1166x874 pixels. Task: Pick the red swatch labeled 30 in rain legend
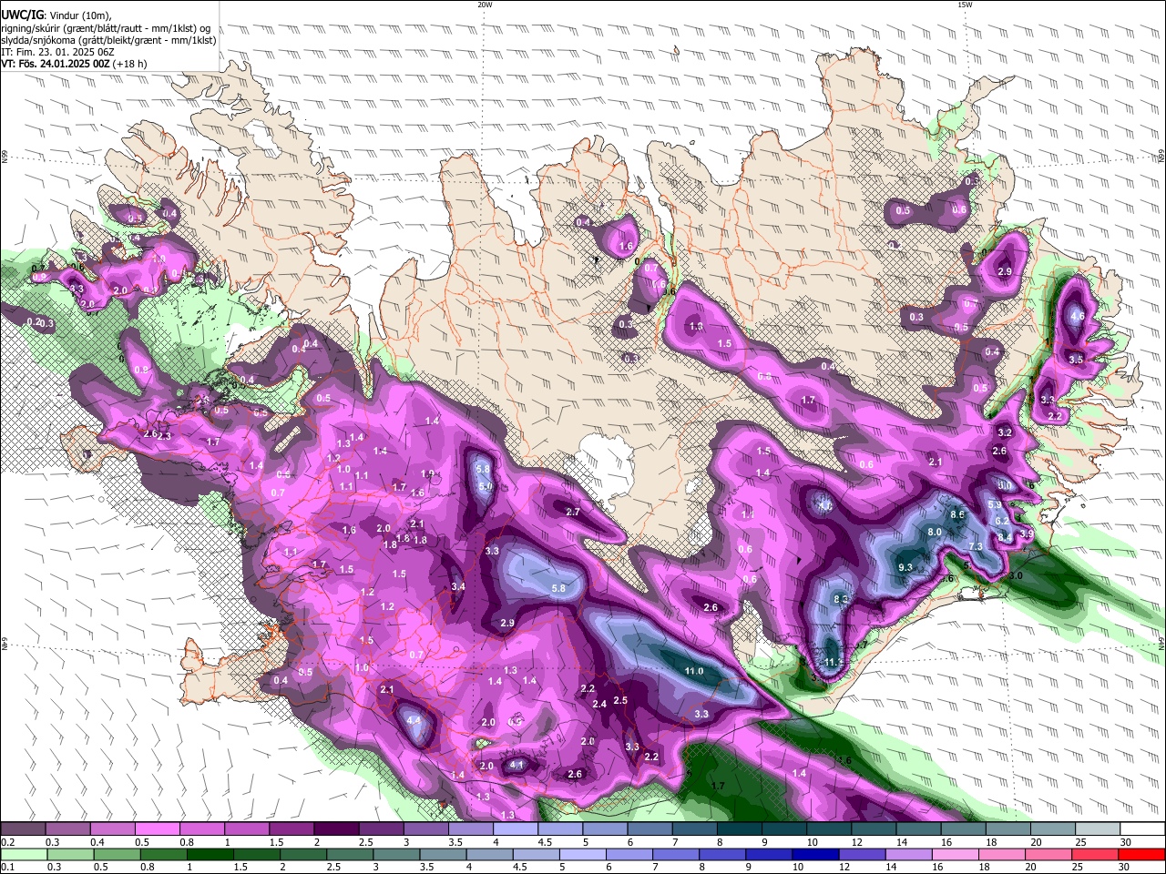[x=1140, y=855]
